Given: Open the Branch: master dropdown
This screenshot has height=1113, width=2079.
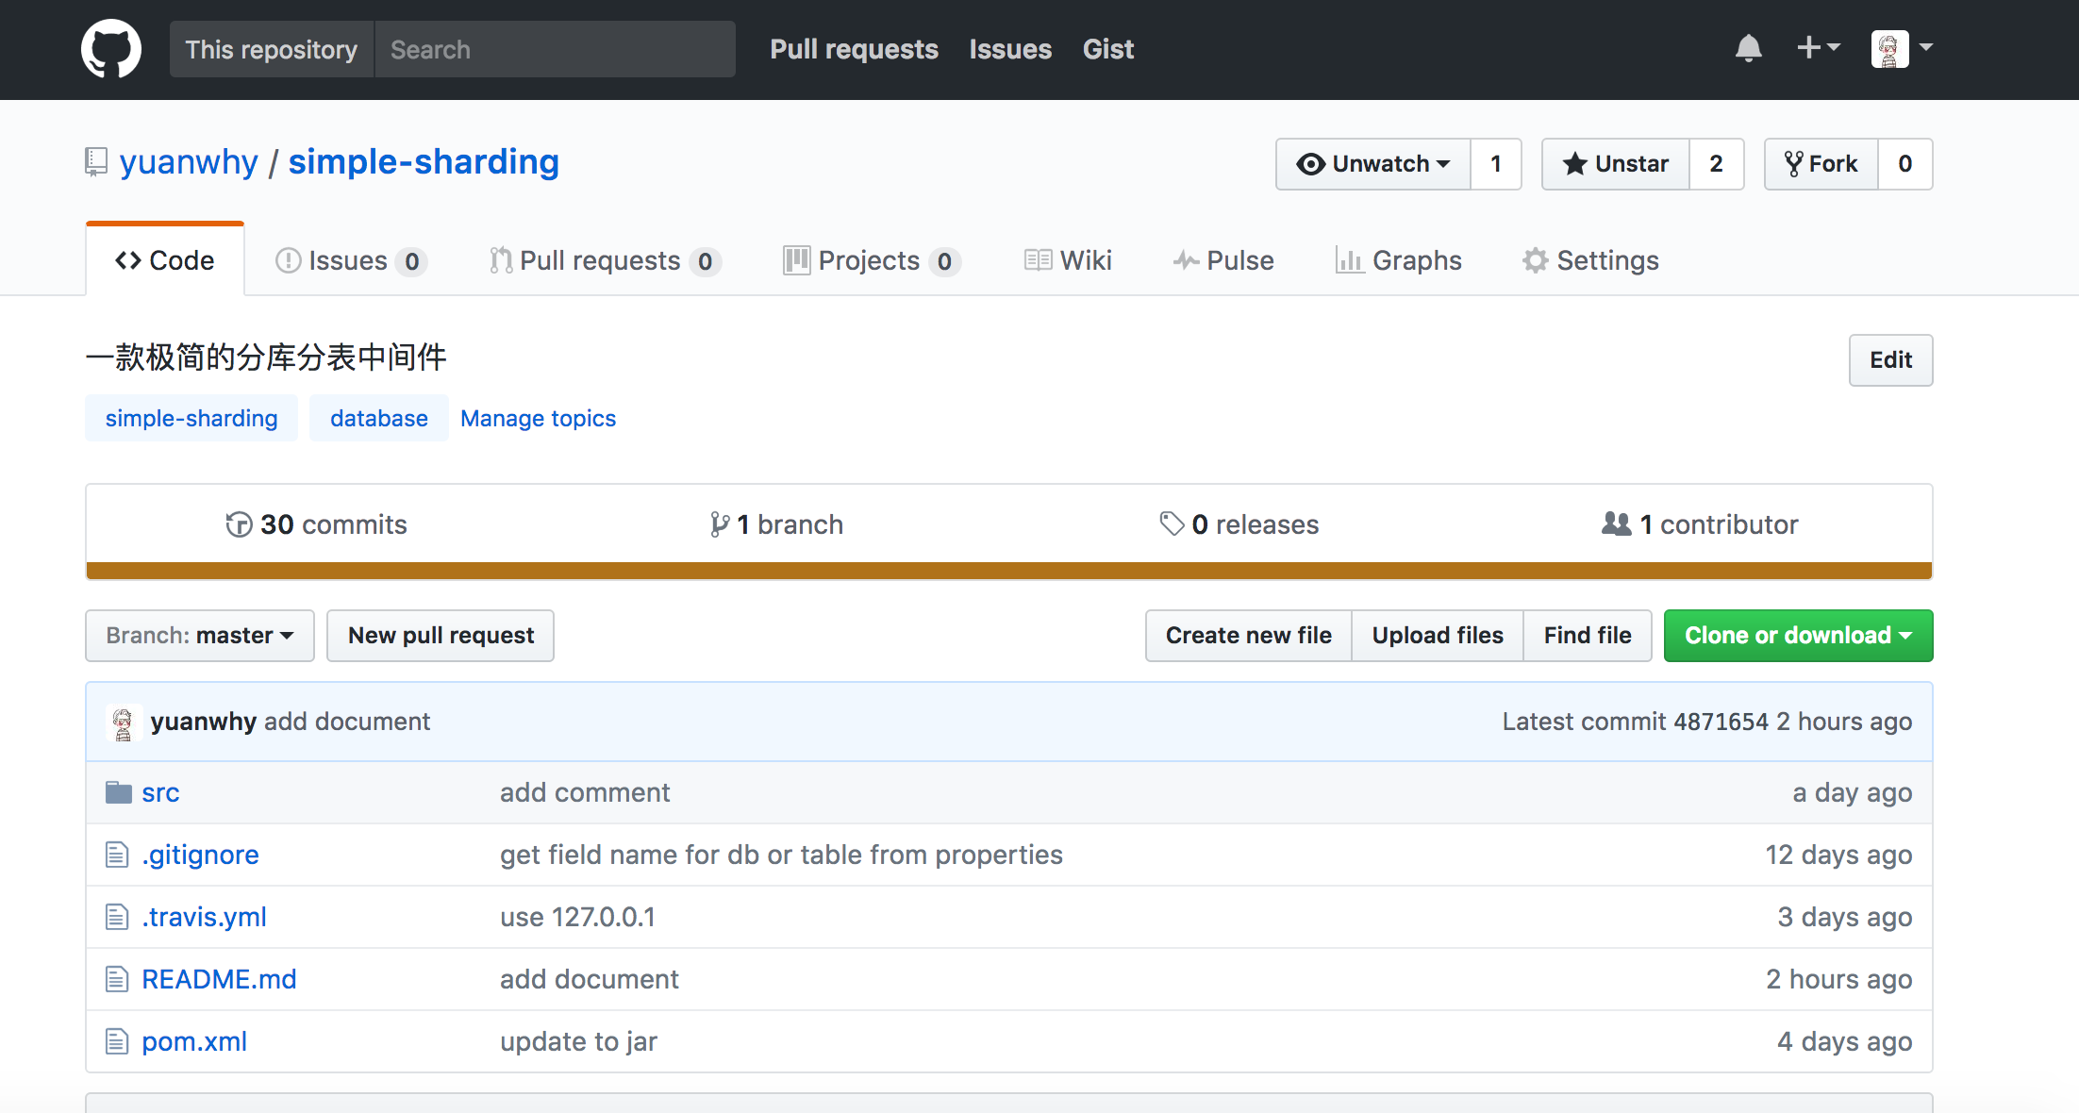Looking at the screenshot, I should pos(200,636).
